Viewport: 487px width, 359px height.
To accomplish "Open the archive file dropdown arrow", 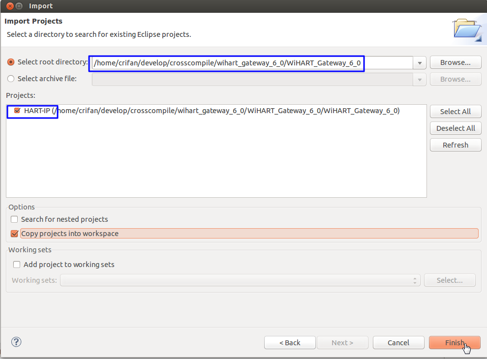I will (x=420, y=80).
